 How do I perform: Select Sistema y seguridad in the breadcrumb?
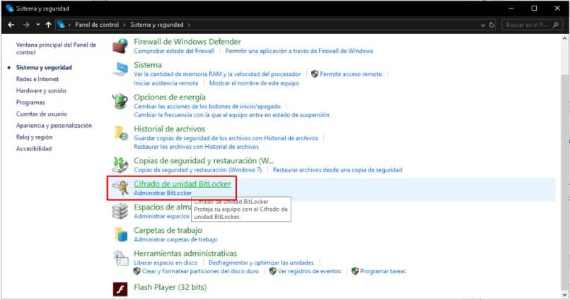pos(157,25)
